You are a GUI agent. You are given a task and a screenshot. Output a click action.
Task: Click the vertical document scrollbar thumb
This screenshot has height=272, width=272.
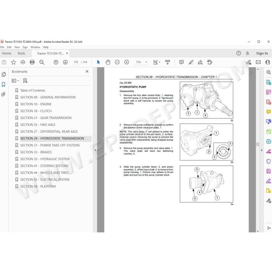point(258,144)
